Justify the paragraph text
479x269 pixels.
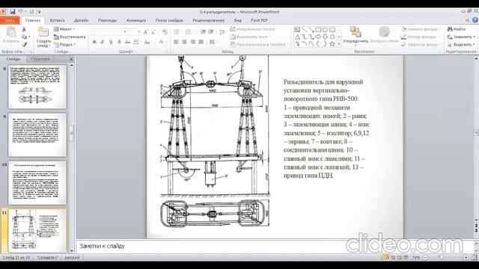201,42
